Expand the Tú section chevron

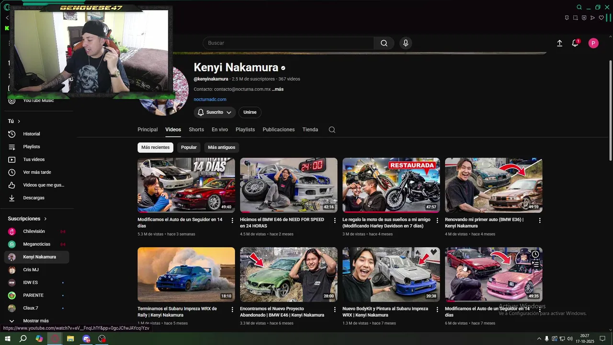click(x=19, y=122)
